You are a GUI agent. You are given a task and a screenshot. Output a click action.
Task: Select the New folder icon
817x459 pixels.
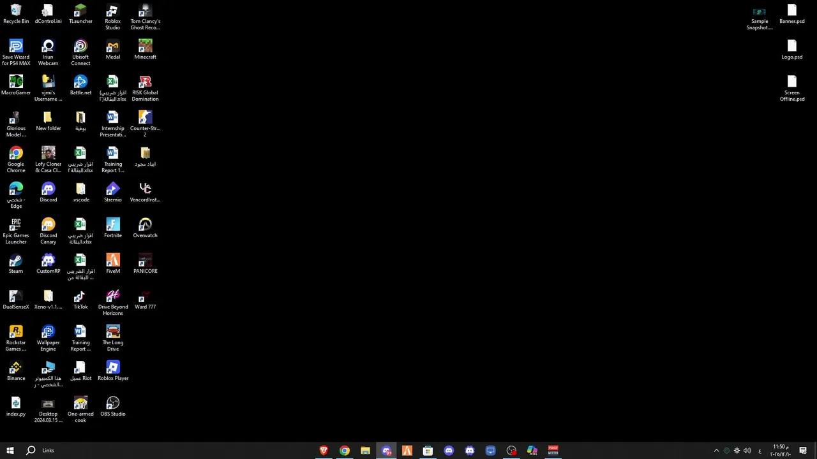tap(48, 122)
